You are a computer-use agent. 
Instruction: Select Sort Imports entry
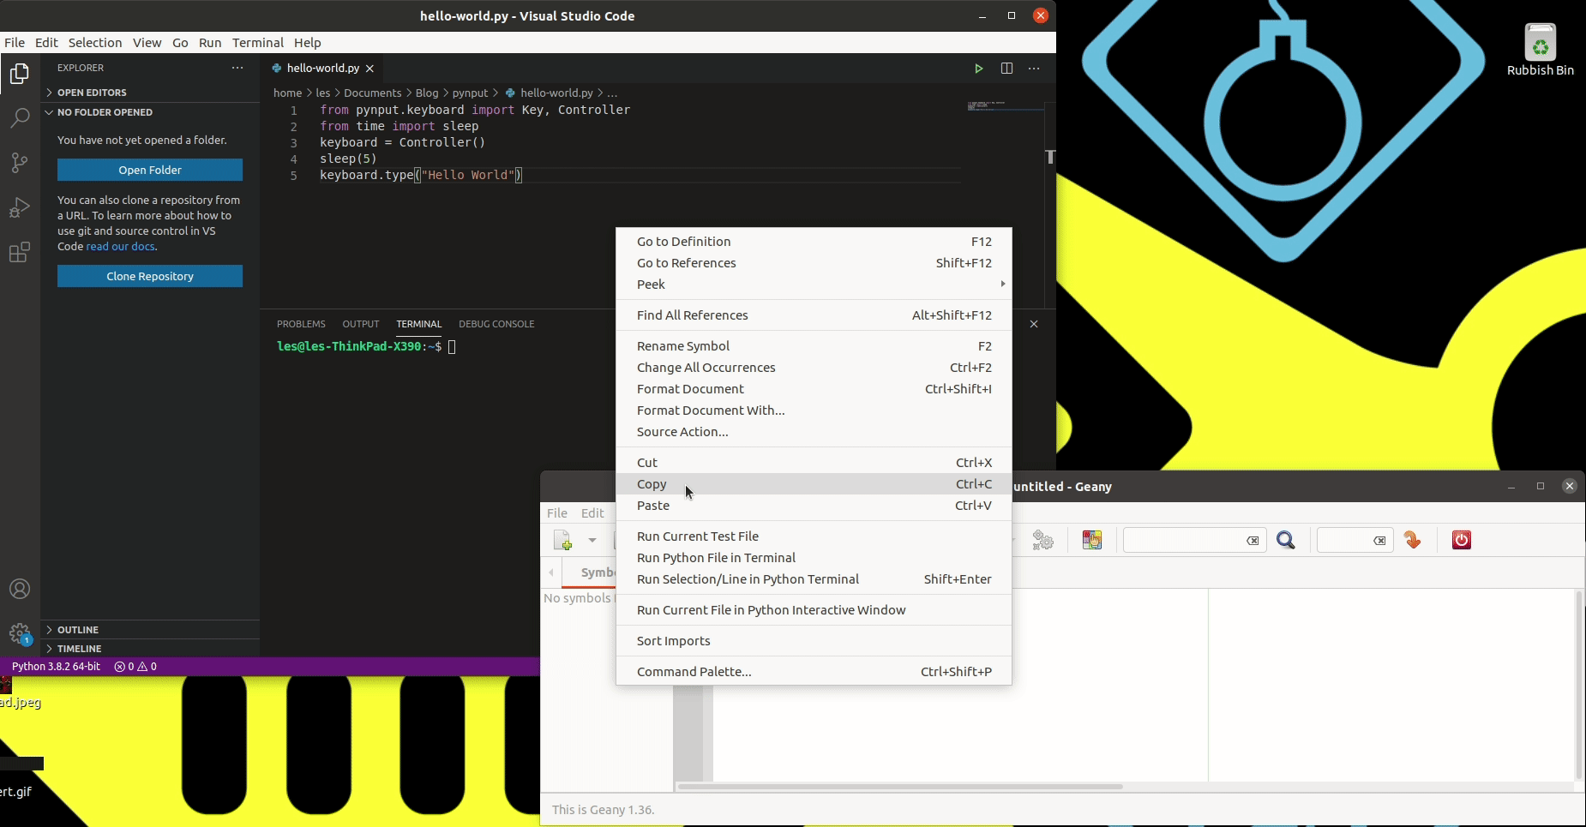point(814,641)
